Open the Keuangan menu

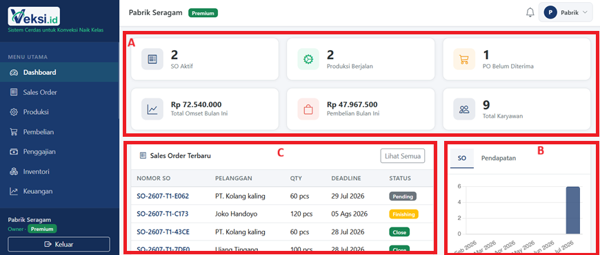click(59, 191)
